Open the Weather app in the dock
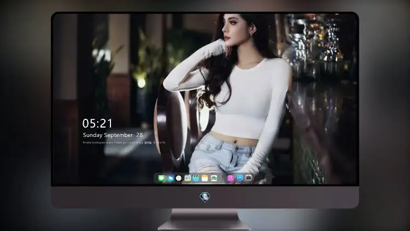The height and width of the screenshot is (231, 410). [x=170, y=178]
